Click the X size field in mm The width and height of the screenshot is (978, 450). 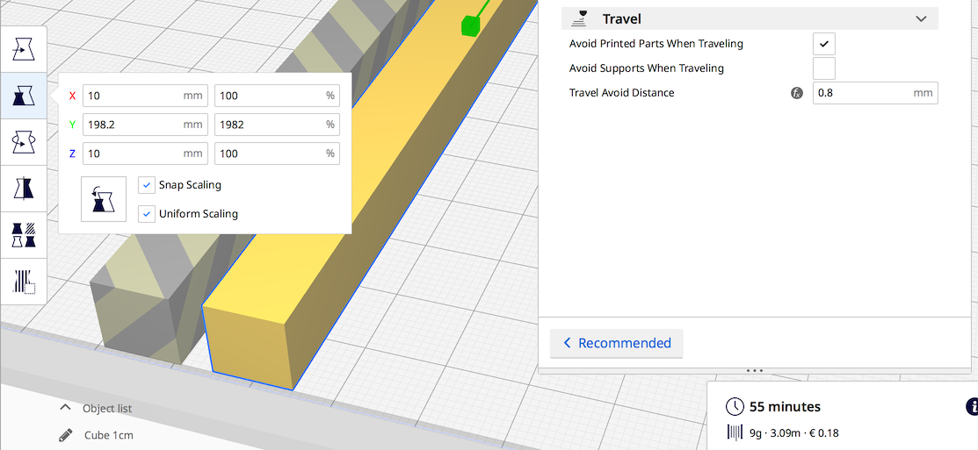(x=145, y=96)
